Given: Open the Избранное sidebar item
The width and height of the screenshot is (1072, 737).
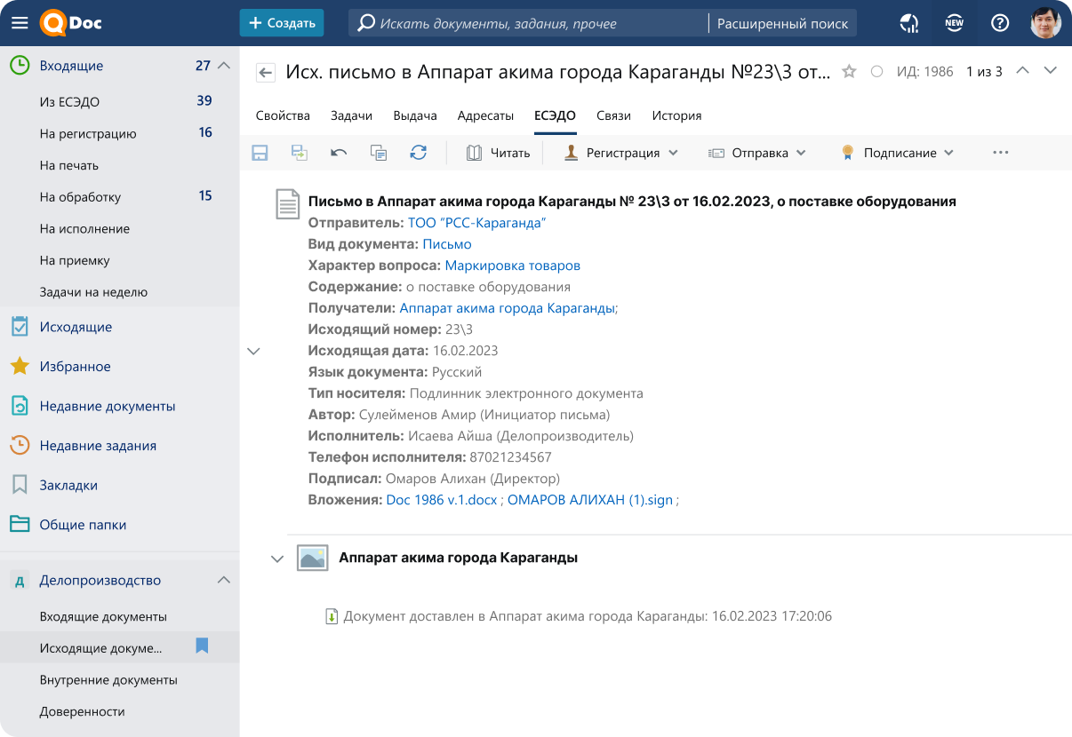Looking at the screenshot, I should pyautogui.click(x=75, y=367).
